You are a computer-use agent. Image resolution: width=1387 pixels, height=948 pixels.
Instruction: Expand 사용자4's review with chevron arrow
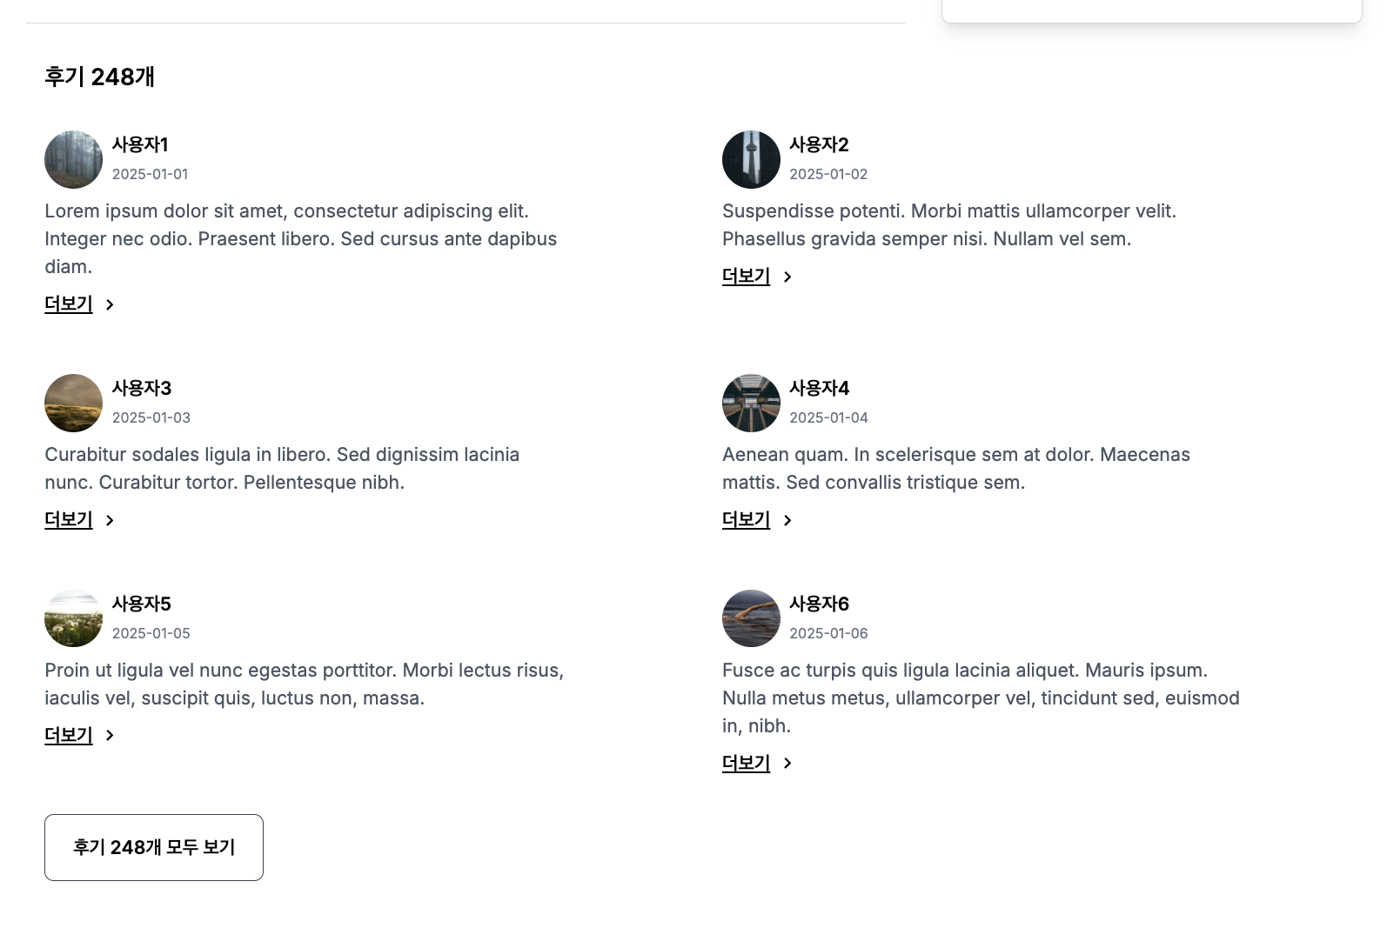(x=787, y=520)
